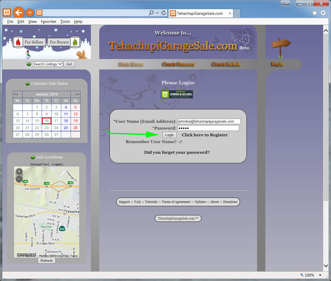The image size is (331, 281).
Task: Click the help icon beside Search Listings
Action: pyautogui.click(x=29, y=64)
